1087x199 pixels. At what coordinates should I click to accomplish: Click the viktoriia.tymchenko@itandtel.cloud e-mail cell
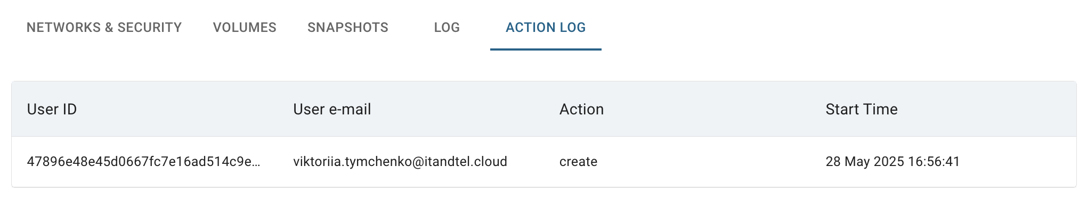[400, 162]
